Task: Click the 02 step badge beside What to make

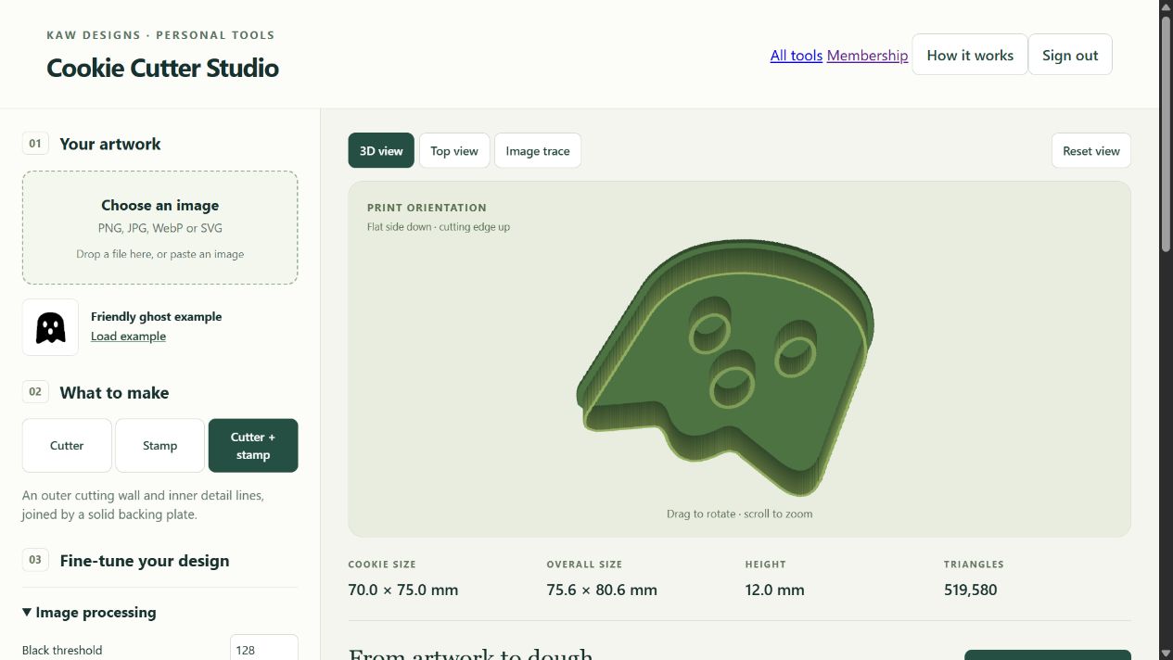Action: click(x=35, y=392)
